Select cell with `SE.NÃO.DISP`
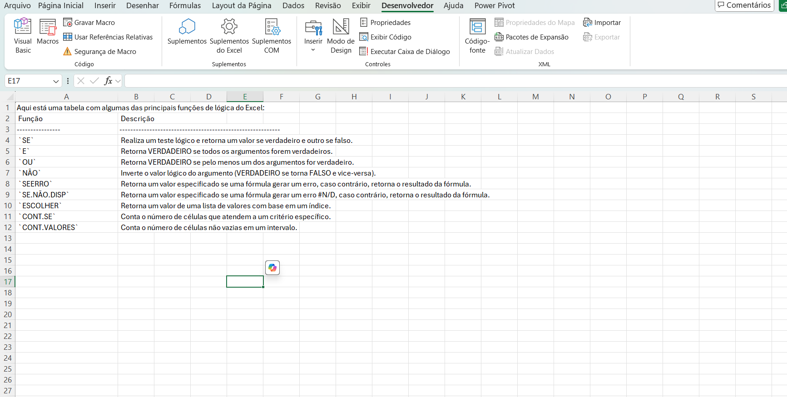 point(66,195)
